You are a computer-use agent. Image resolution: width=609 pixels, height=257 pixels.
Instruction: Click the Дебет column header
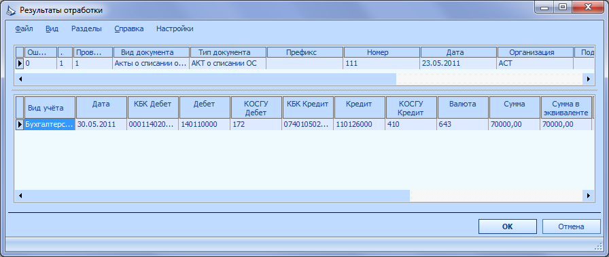pos(205,107)
